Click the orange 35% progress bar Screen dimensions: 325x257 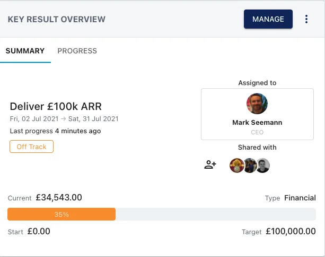point(62,214)
